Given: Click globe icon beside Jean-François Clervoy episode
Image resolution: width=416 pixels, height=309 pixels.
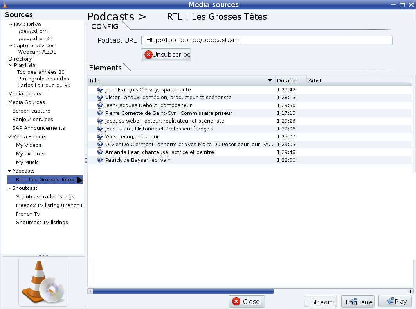Looking at the screenshot, I should pos(99,90).
